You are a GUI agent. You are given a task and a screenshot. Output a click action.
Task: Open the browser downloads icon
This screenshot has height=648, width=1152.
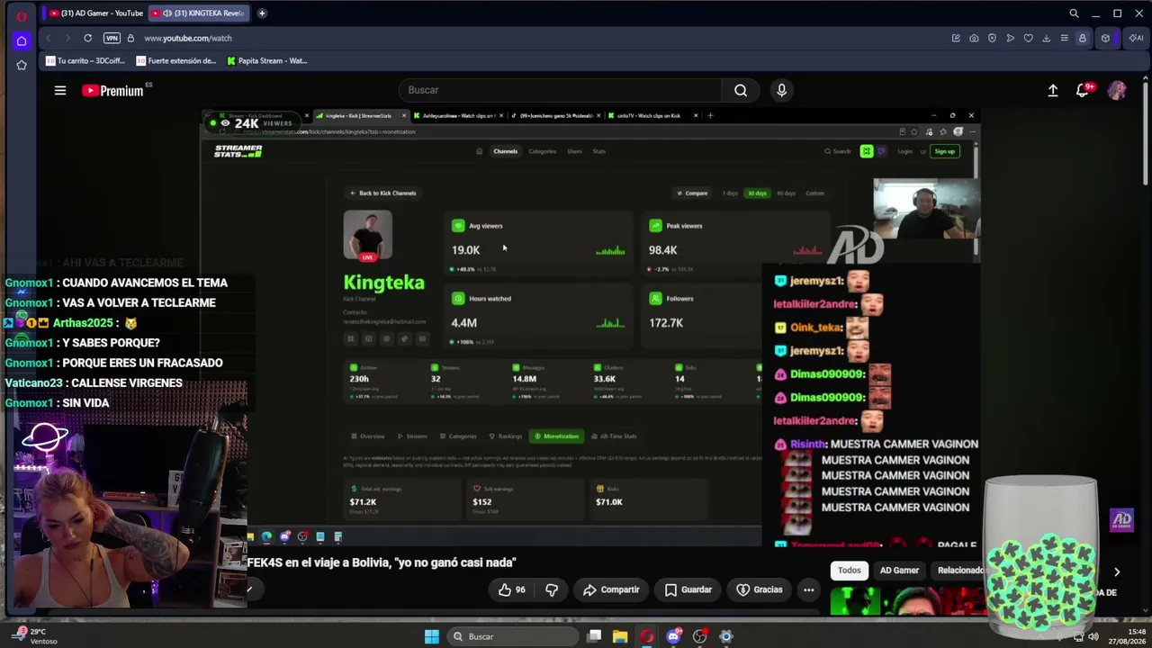[x=1046, y=38]
